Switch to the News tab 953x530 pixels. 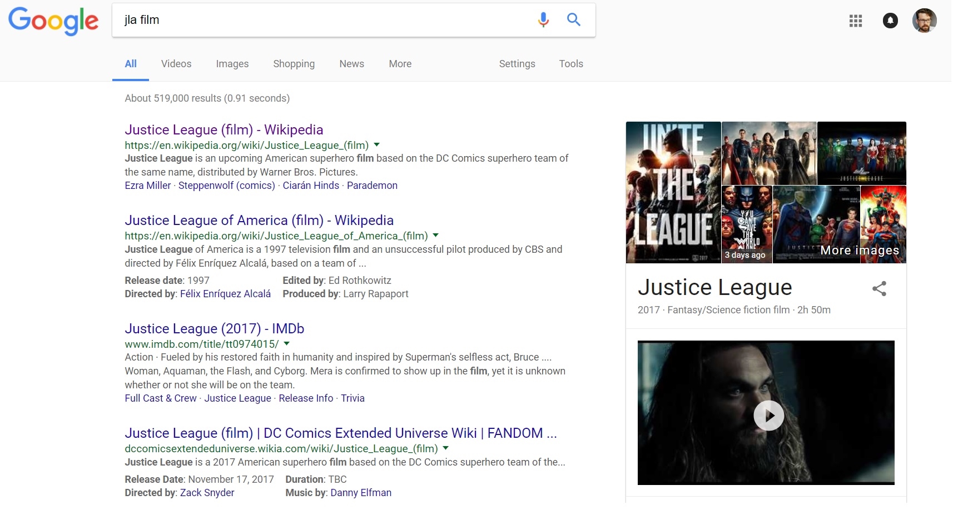coord(352,64)
